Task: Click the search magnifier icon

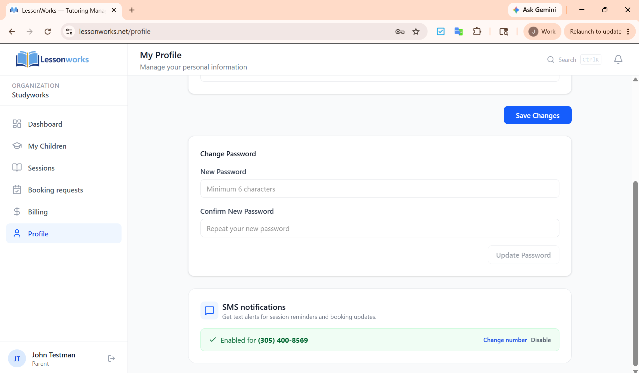Action: click(x=551, y=60)
